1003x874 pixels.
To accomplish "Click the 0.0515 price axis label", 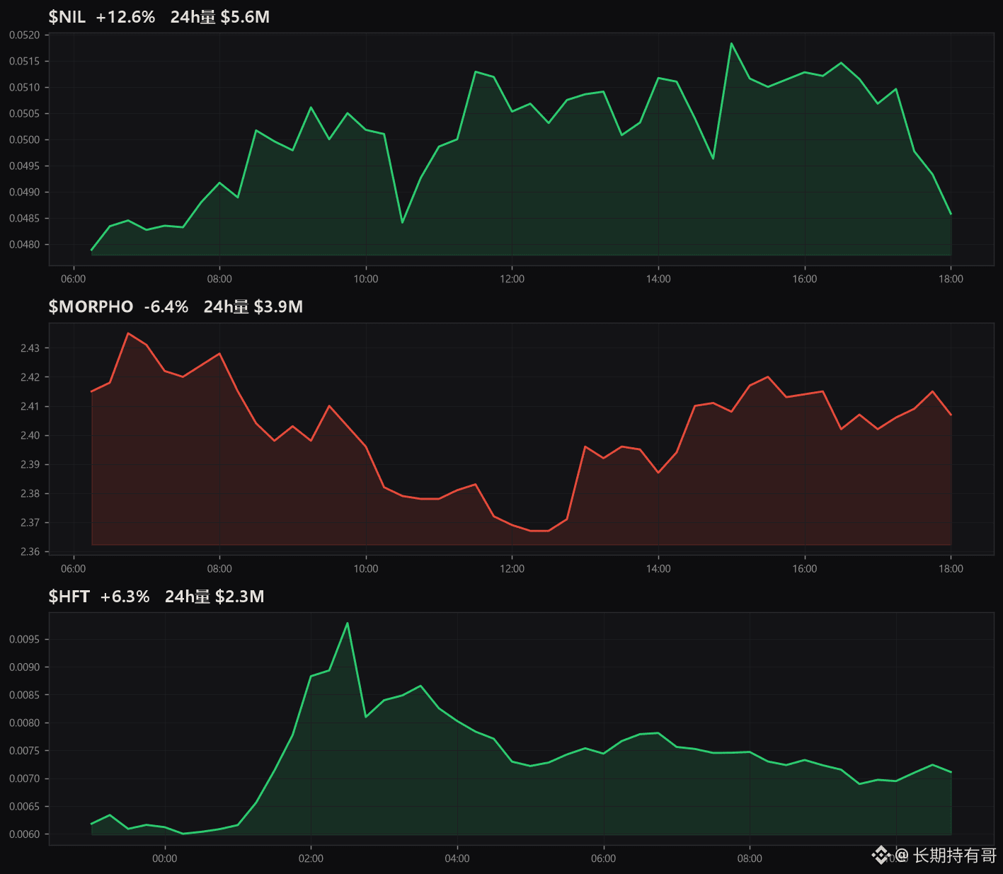I will coord(24,62).
